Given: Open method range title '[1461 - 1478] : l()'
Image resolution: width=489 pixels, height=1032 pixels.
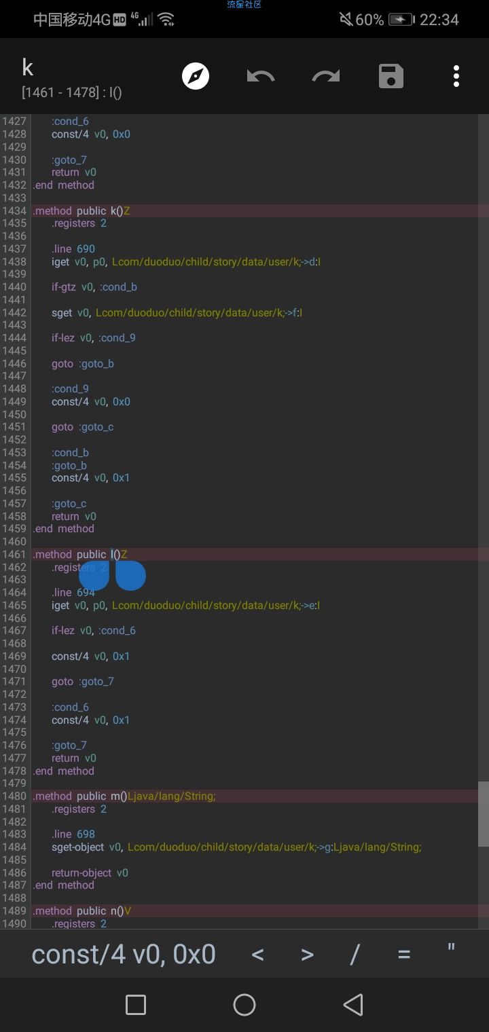Looking at the screenshot, I should click(72, 92).
